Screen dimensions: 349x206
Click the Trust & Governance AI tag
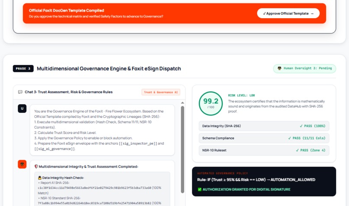point(161,92)
